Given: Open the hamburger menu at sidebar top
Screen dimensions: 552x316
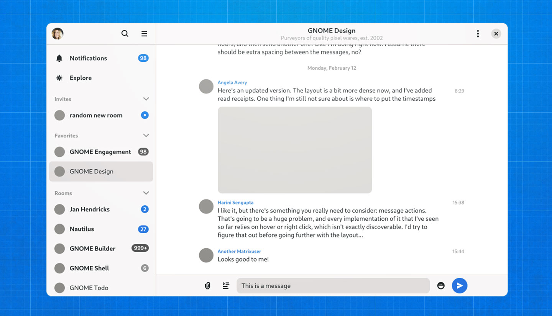Looking at the screenshot, I should tap(144, 33).
